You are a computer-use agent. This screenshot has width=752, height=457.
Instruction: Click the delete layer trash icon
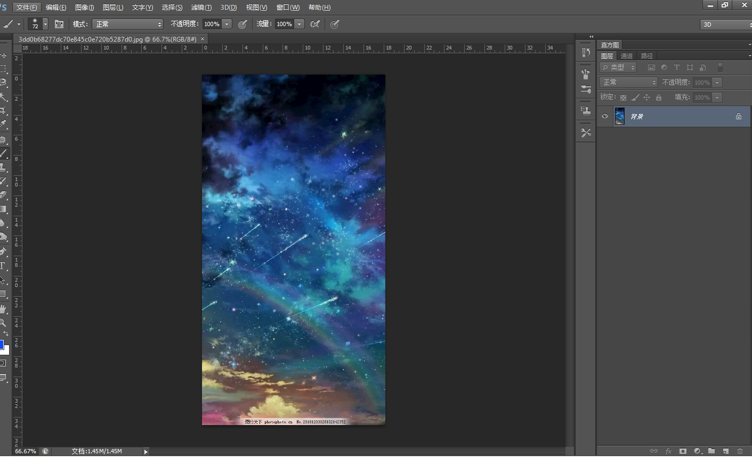(x=740, y=451)
